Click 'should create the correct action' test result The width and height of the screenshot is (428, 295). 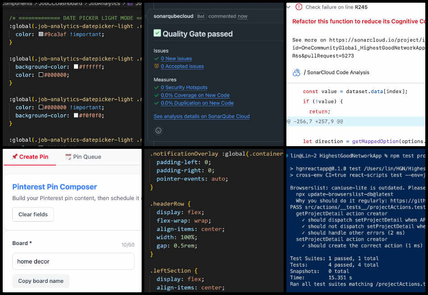coord(362,246)
